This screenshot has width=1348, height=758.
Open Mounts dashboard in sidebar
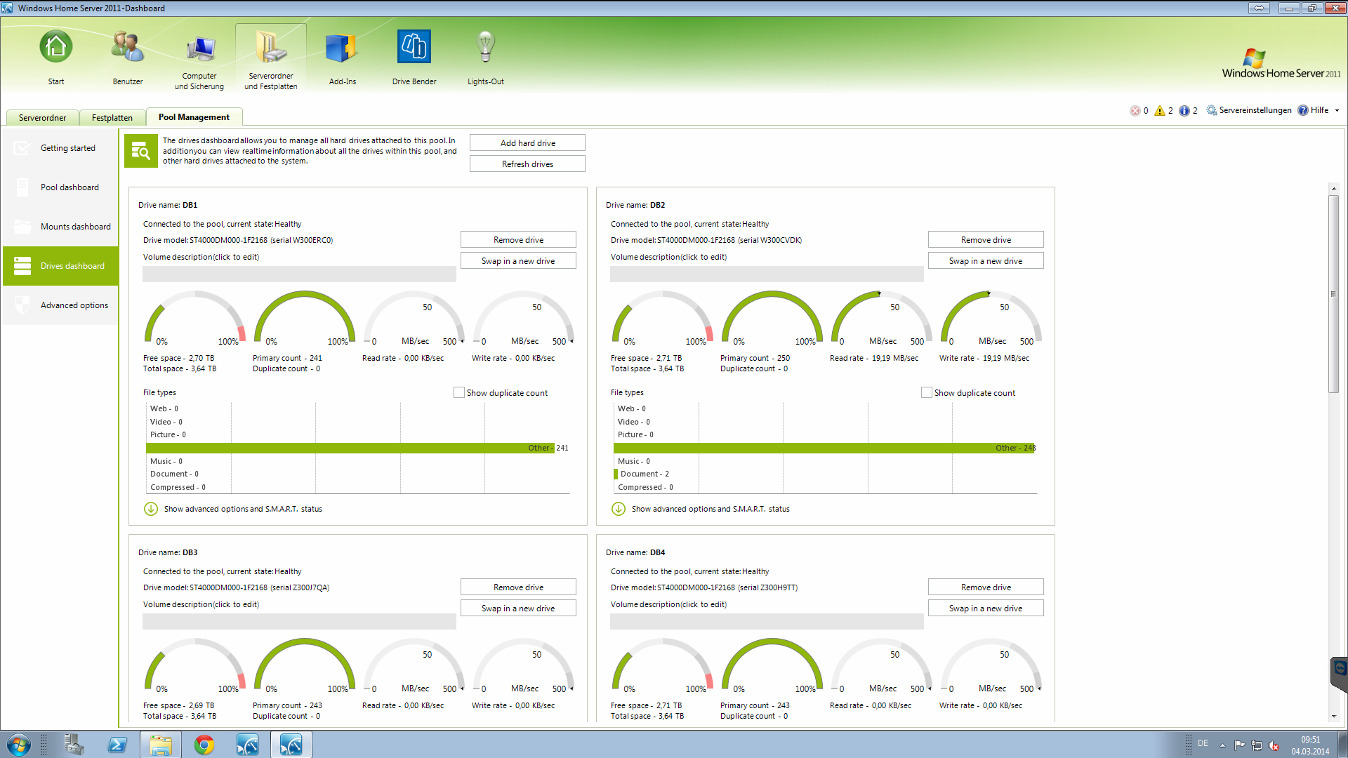(61, 227)
